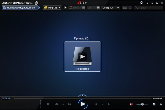The image size is (165, 110).
Task: Click the Fast Forward button
Action: (x=70, y=104)
